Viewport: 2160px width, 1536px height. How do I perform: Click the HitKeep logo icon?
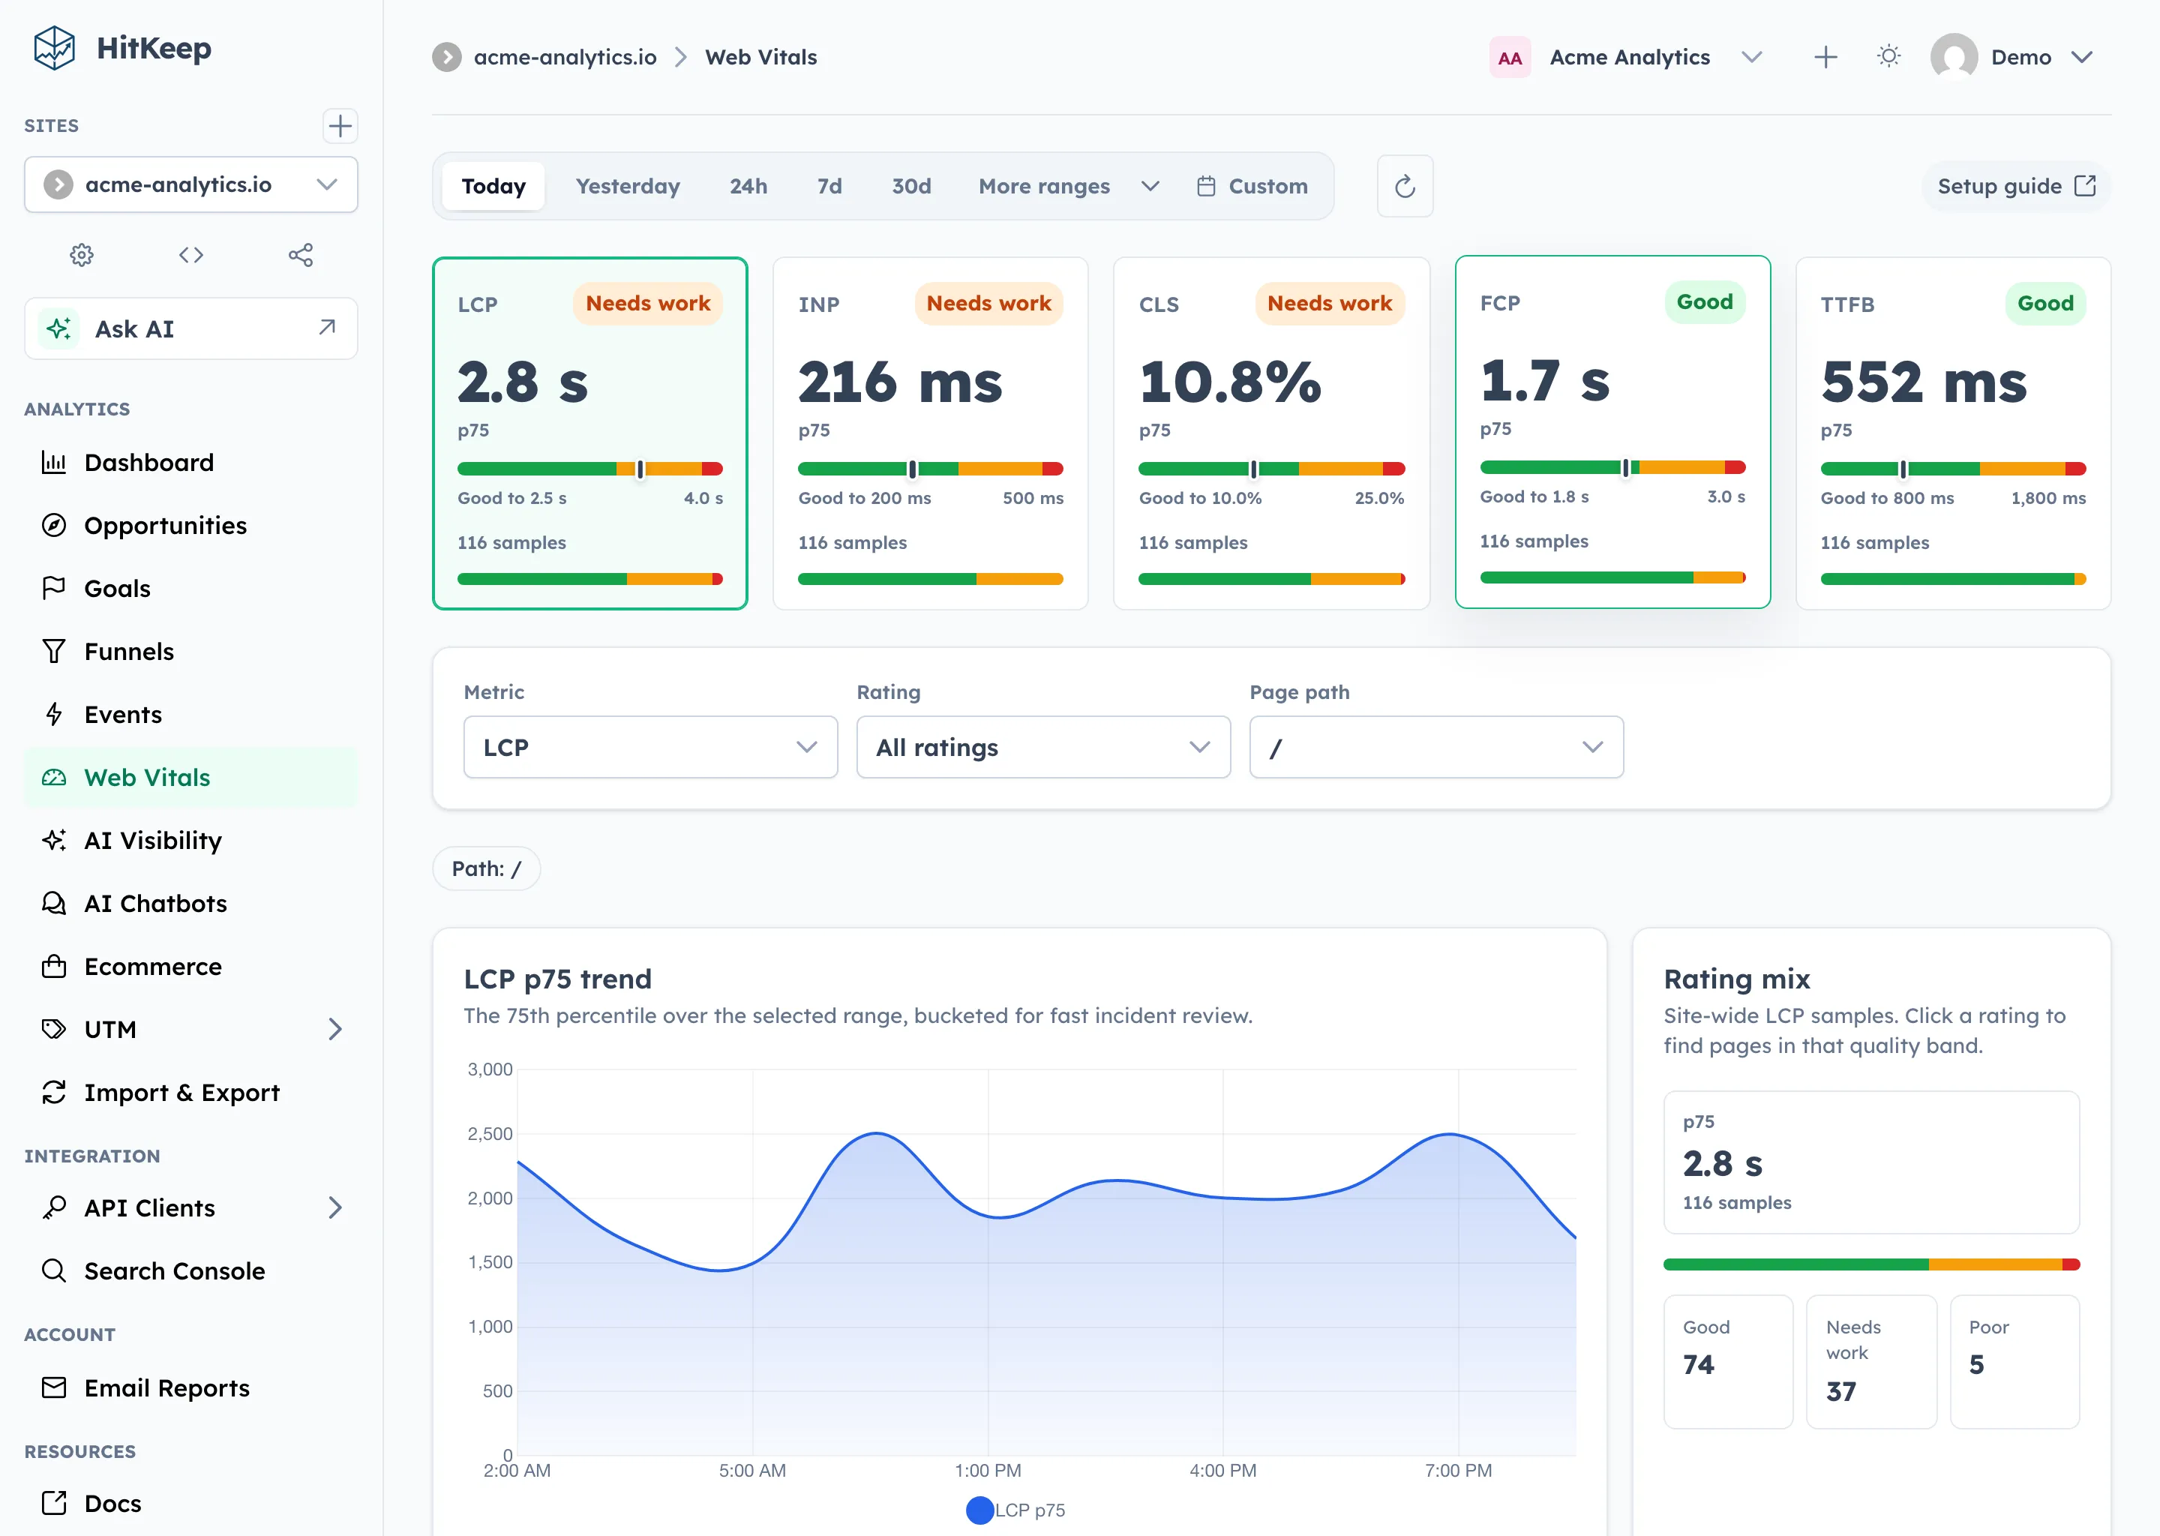pyautogui.click(x=54, y=47)
